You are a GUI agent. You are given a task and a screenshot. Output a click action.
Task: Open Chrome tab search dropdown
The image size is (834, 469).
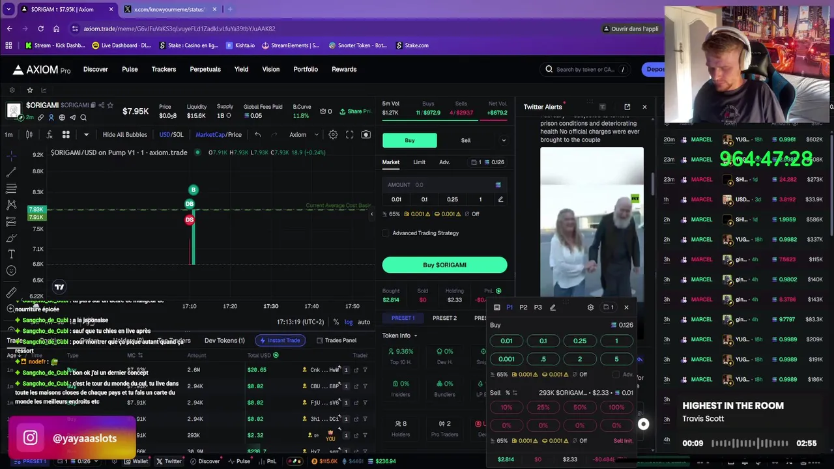point(8,9)
